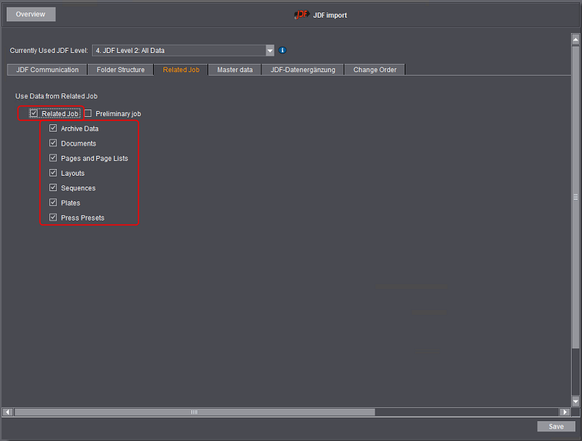Click the Overview button

pos(30,14)
